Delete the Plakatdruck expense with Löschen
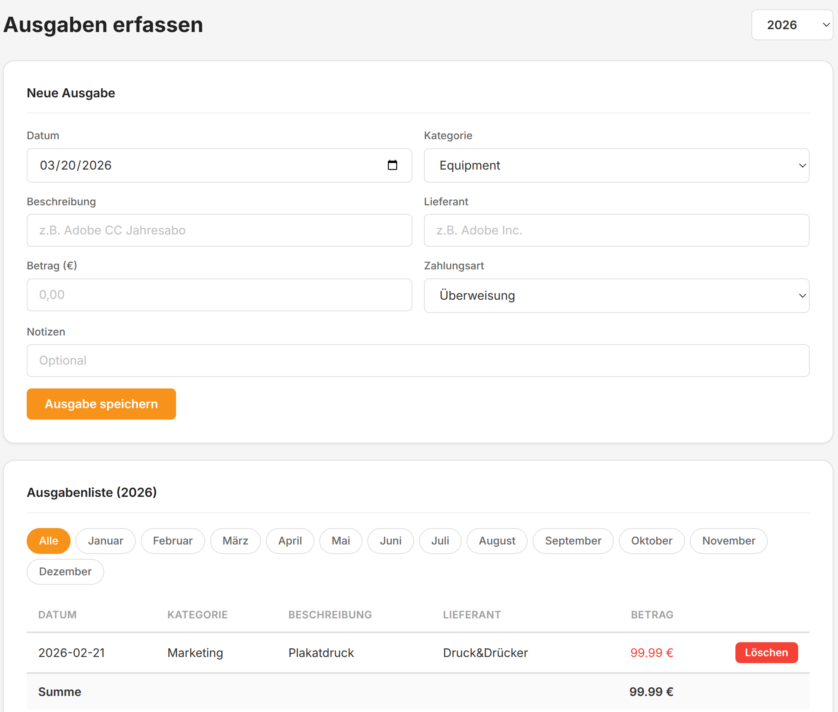The height and width of the screenshot is (712, 838). pyautogui.click(x=766, y=652)
